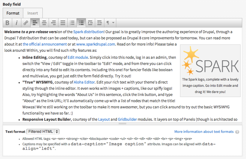This screenshot has width=246, height=159.
Task: Click the data-align="left" code text
Action: (x=119, y=146)
